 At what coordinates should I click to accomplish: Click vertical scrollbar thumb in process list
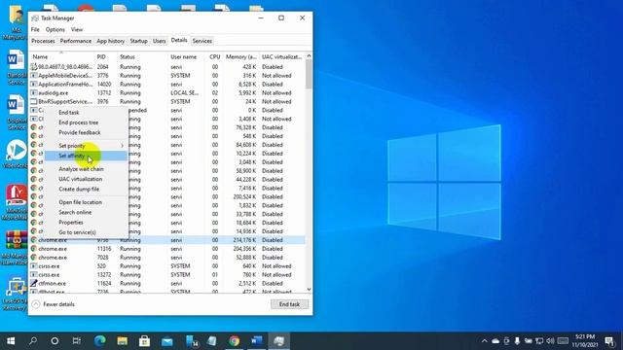(309, 74)
